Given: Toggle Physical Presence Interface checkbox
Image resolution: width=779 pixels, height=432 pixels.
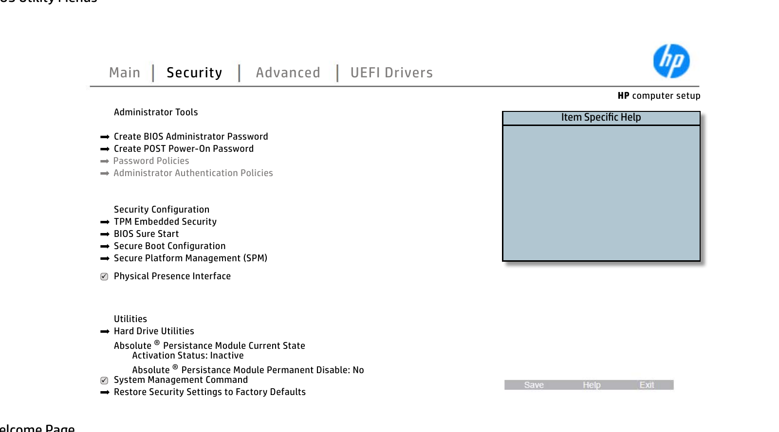Looking at the screenshot, I should pos(104,277).
